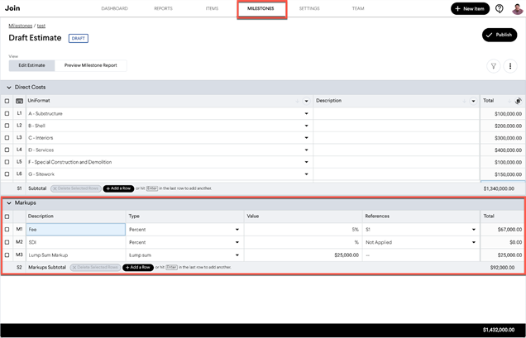The width and height of the screenshot is (526, 338).
Task: Open Type dropdown for SDI markup
Action: pyautogui.click(x=237, y=242)
